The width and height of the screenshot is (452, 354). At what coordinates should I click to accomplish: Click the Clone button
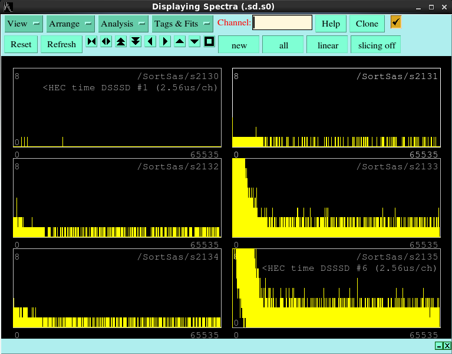coord(367,24)
